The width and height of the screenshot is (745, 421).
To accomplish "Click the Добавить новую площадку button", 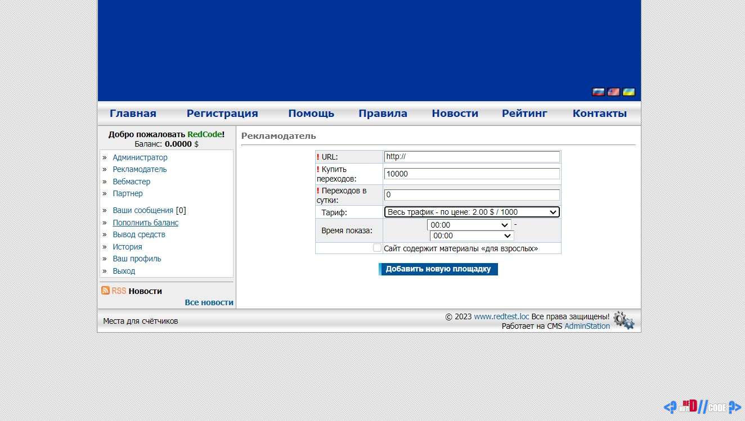I will tap(438, 269).
